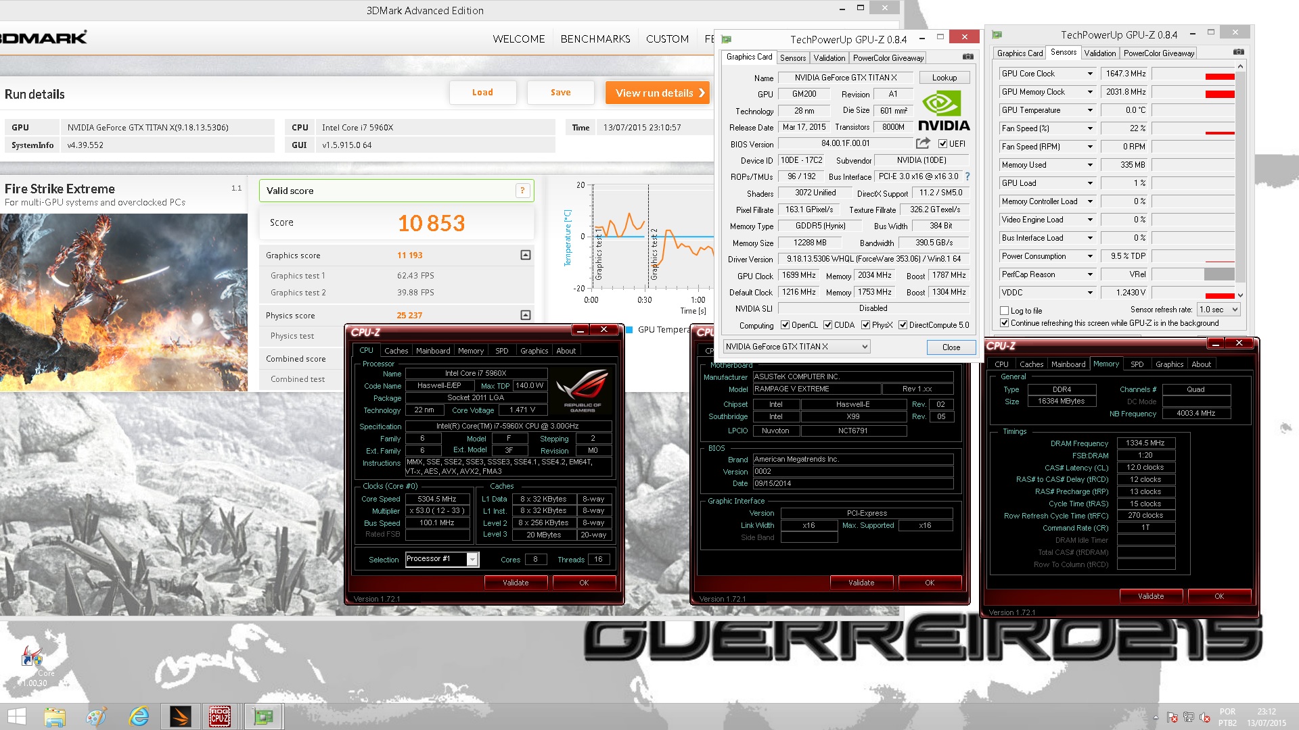Click the camera screenshot icon in front GPU-Z
This screenshot has height=730, width=1299.
click(968, 57)
